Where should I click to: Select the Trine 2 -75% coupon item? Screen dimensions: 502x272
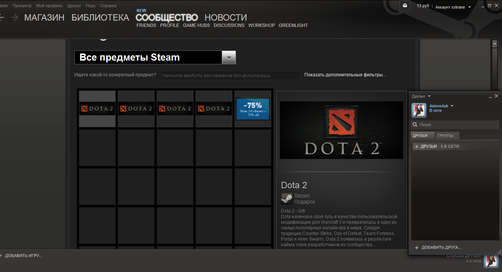click(x=253, y=109)
